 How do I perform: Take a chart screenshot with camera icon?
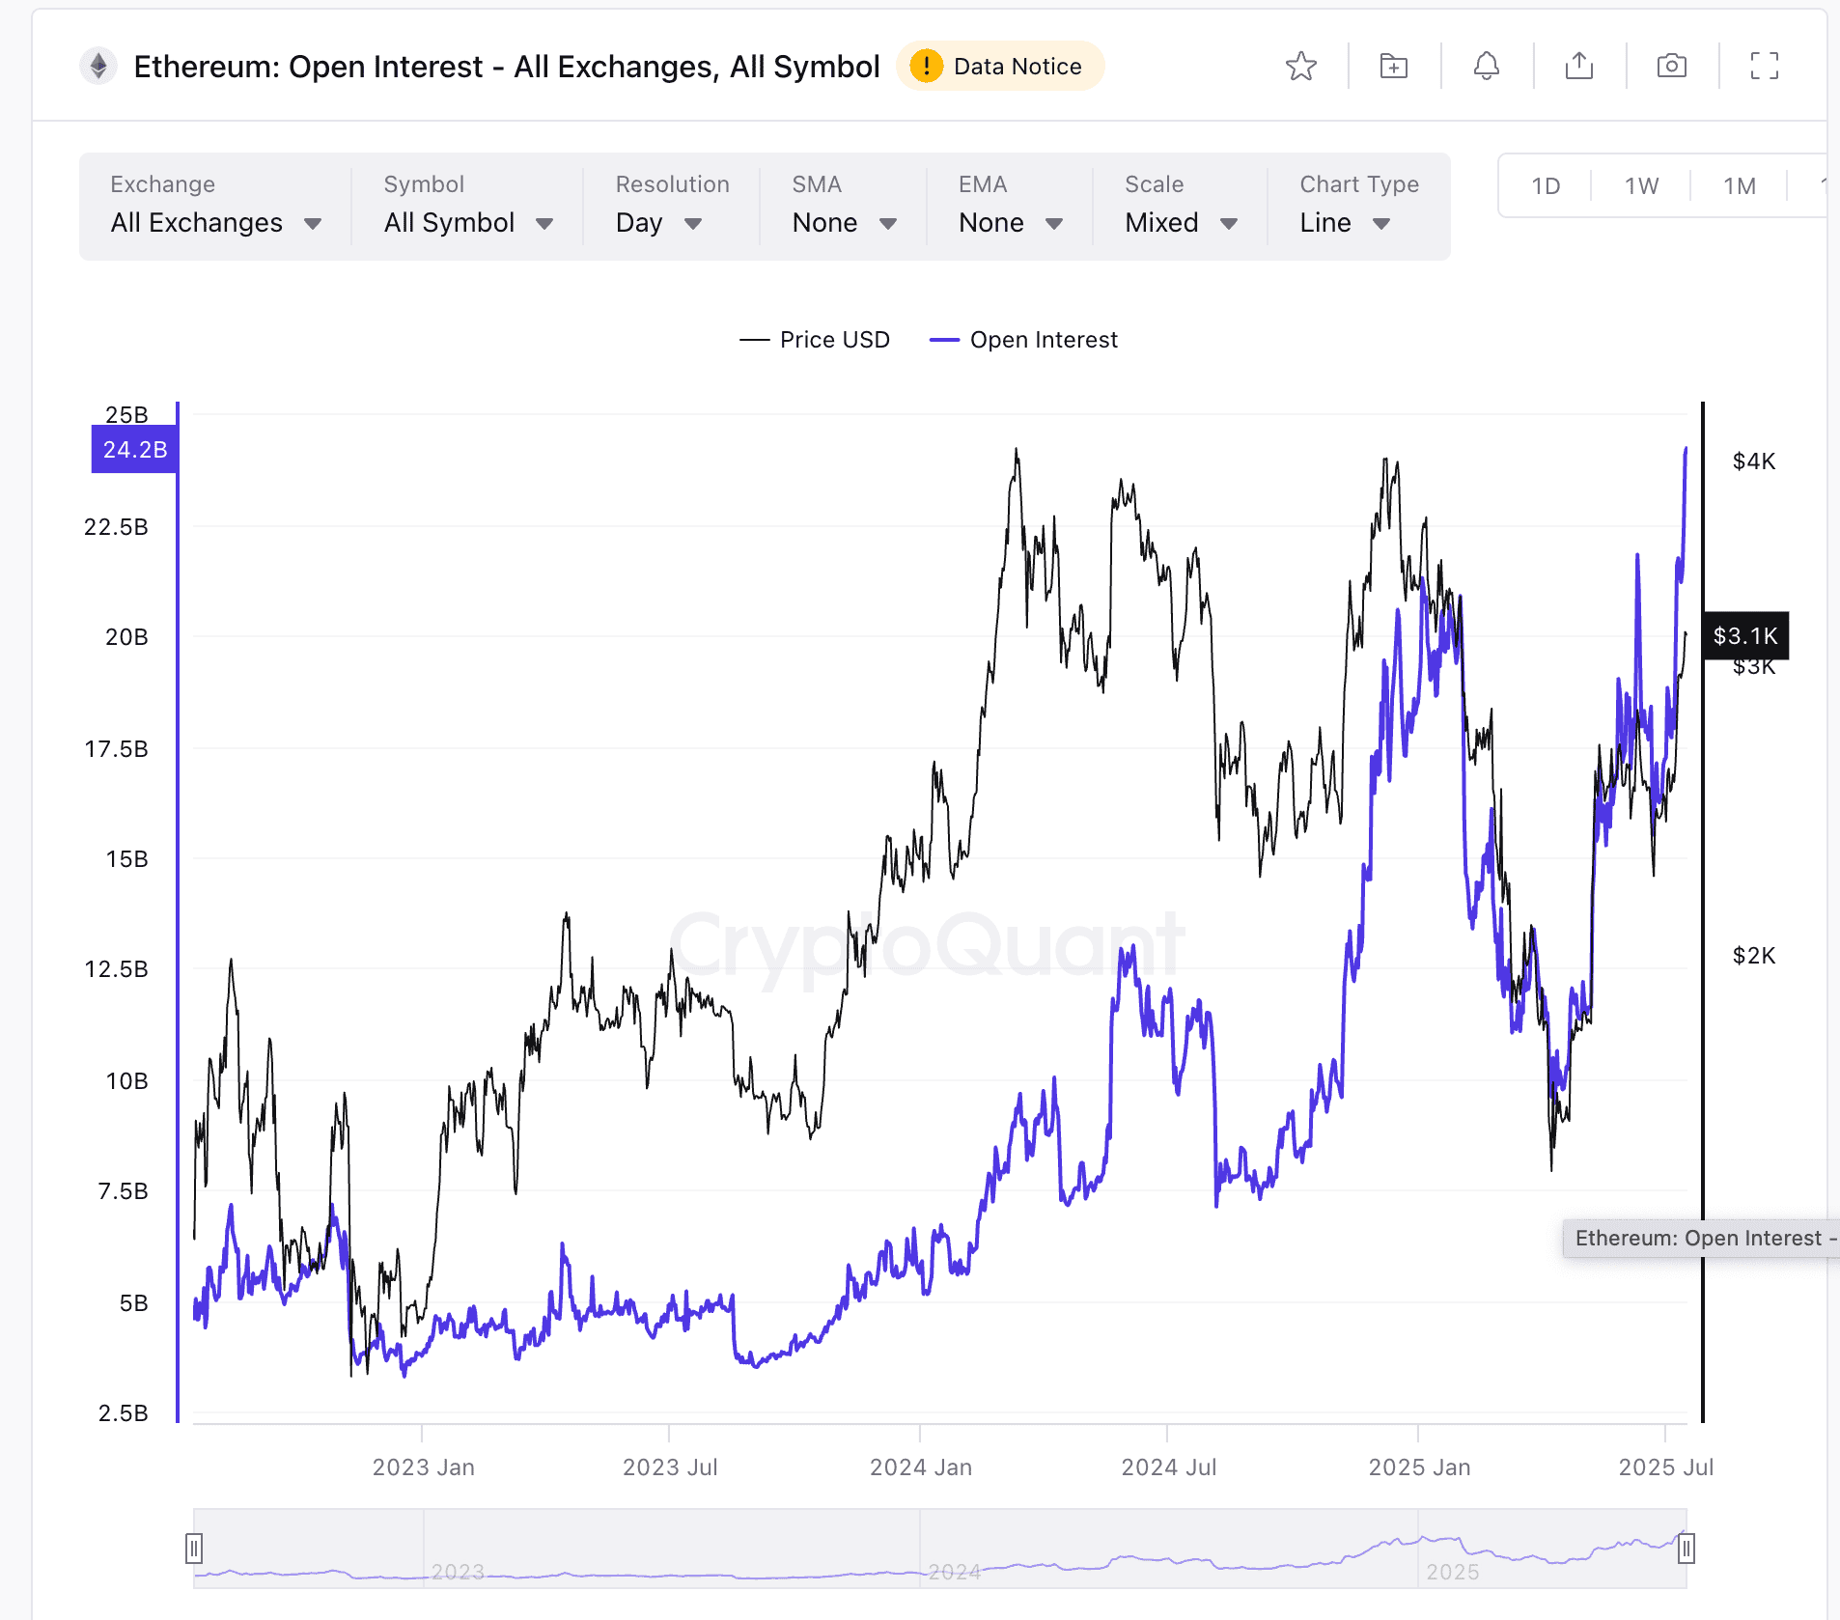[1671, 67]
